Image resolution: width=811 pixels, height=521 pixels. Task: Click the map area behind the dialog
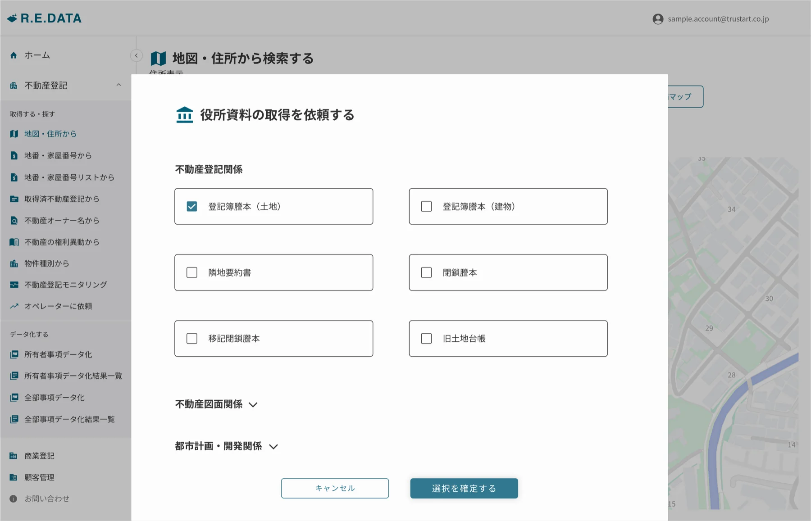coord(733,333)
